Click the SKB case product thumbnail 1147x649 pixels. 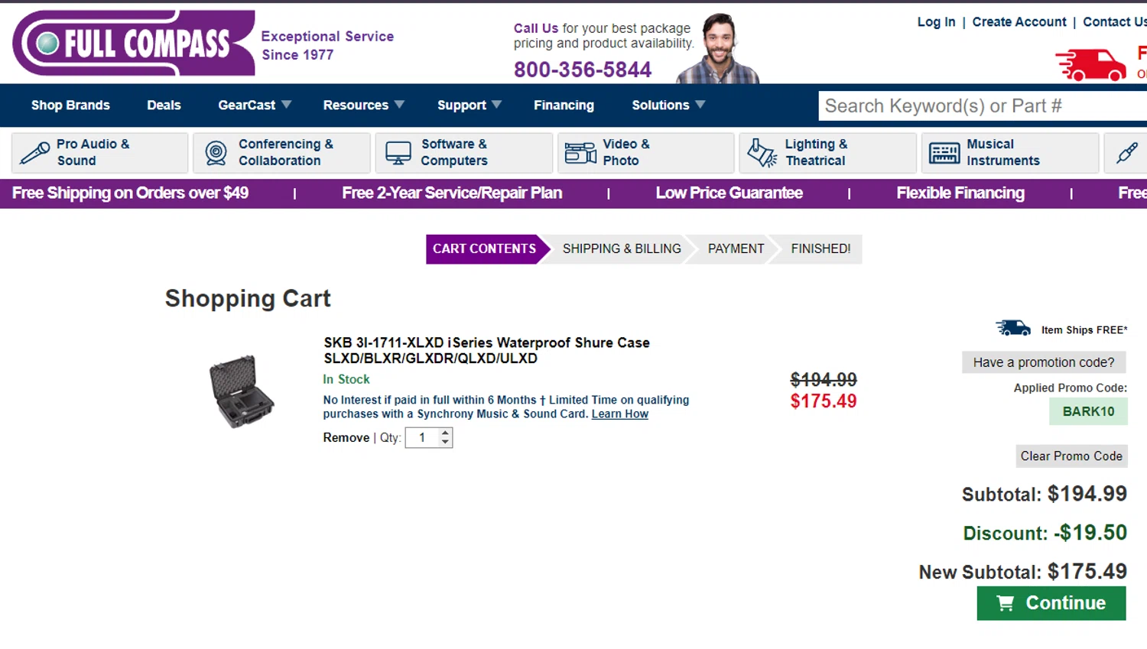click(x=242, y=391)
